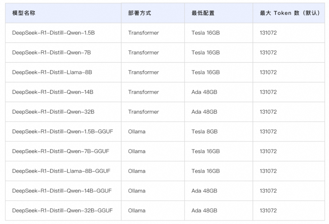Select DeepSeek-R1-Distill-Qwen-1.5B model name cell

[53, 33]
